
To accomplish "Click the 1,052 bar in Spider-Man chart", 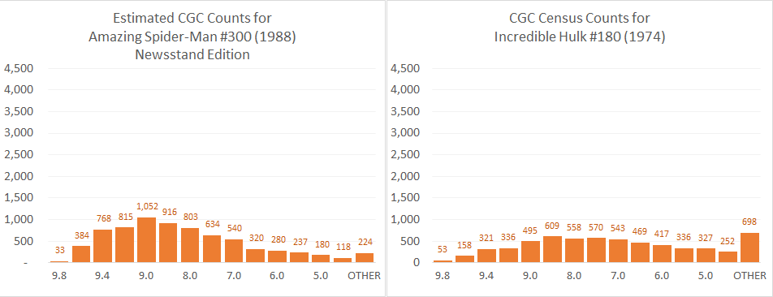I will point(146,240).
